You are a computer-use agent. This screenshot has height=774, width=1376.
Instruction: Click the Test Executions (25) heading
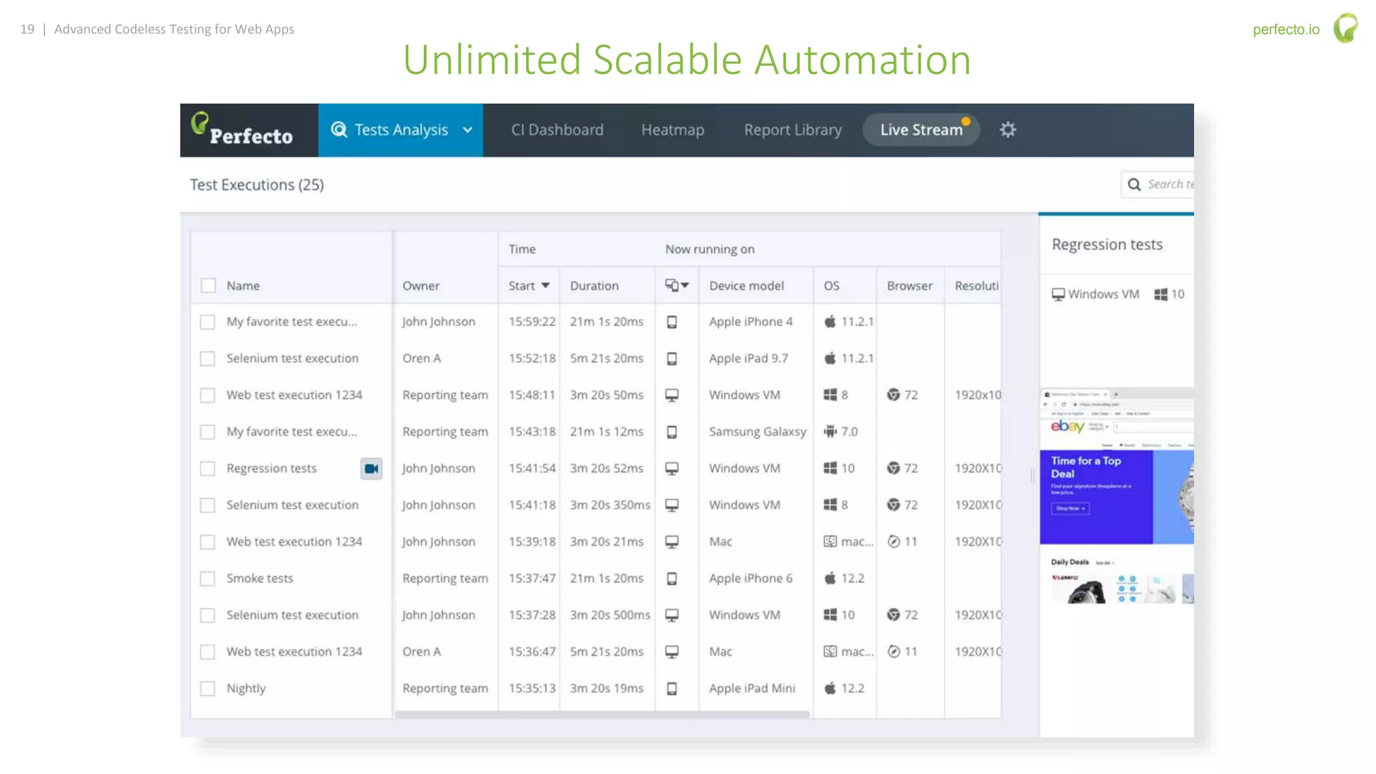coord(257,185)
